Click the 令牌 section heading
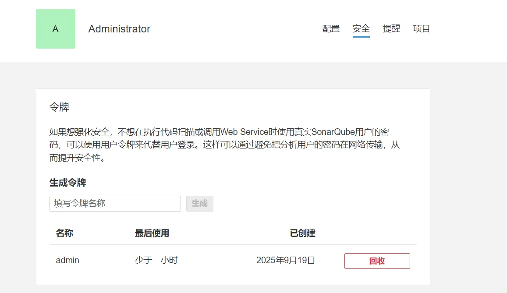 59,107
